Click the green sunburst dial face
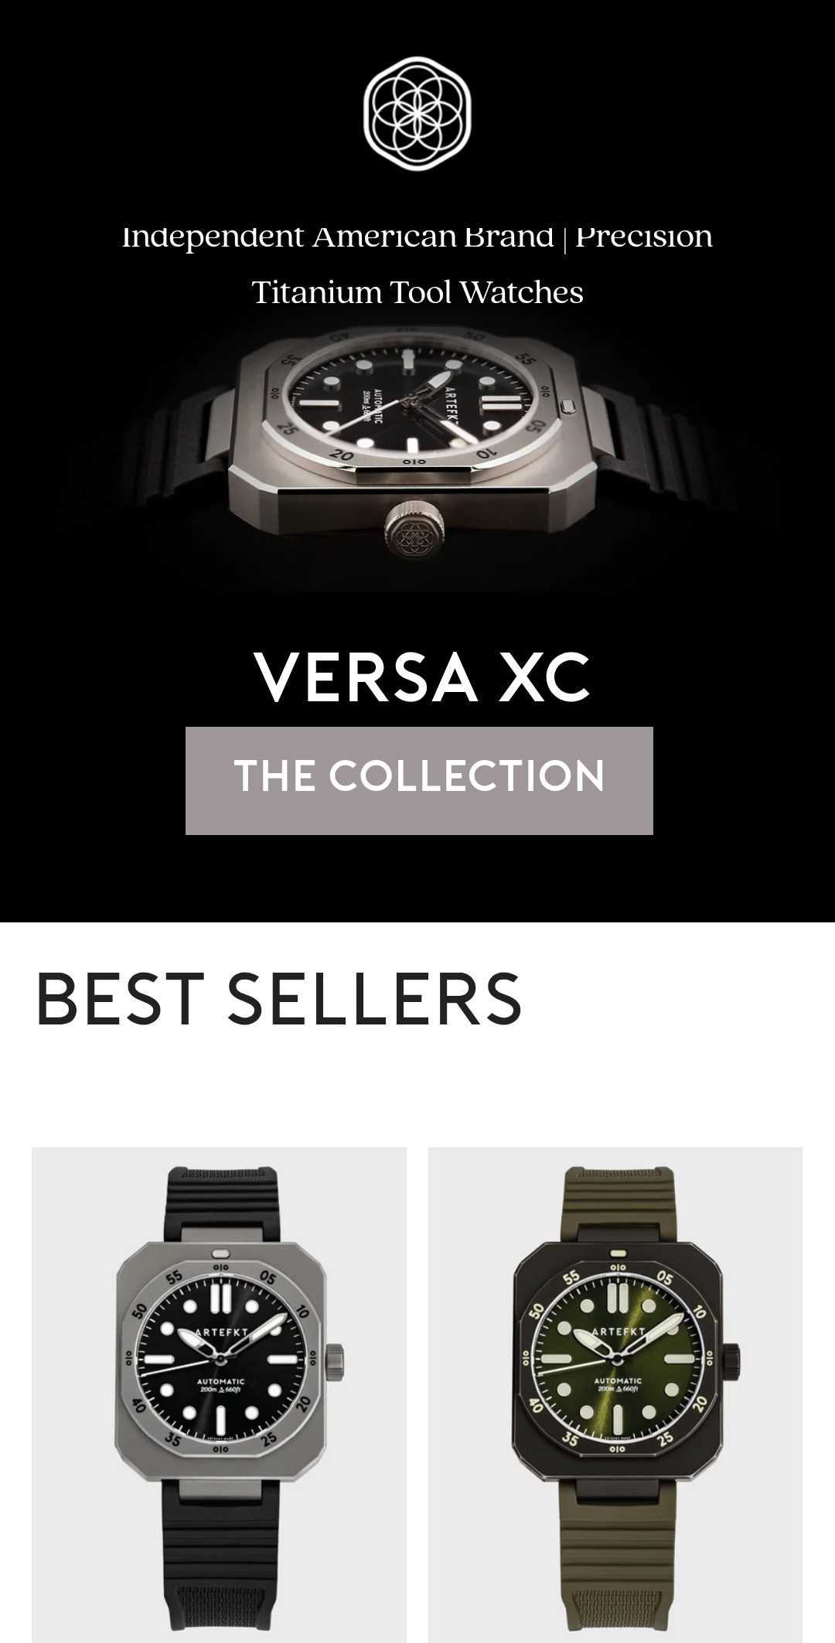The width and height of the screenshot is (835, 1643). point(616,1361)
